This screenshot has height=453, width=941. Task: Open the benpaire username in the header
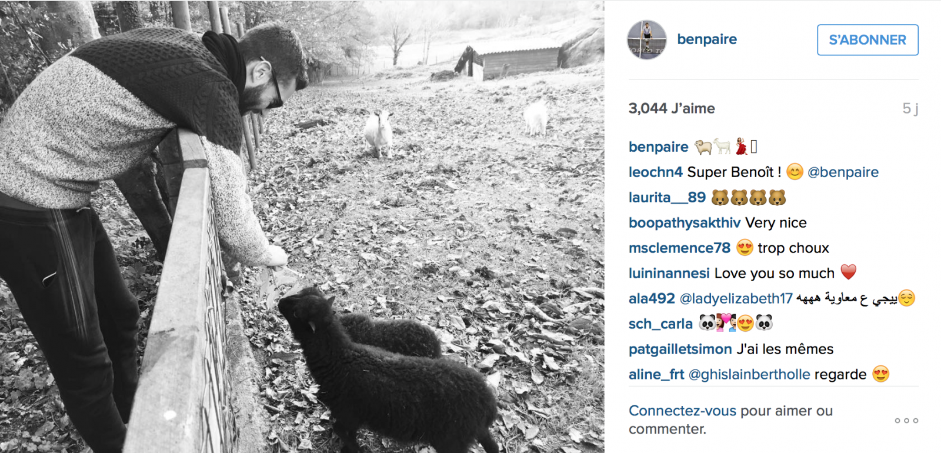(x=707, y=39)
